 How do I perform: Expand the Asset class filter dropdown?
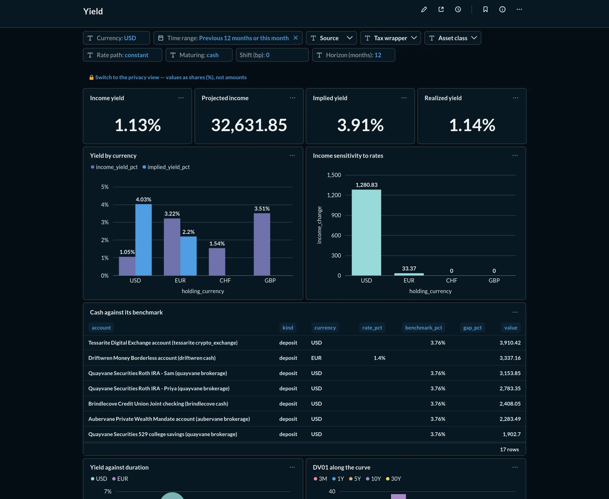pos(453,38)
